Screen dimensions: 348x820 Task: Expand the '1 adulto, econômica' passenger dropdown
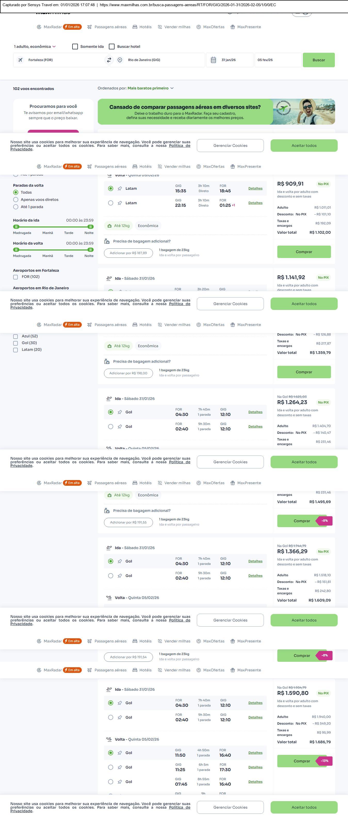35,47
